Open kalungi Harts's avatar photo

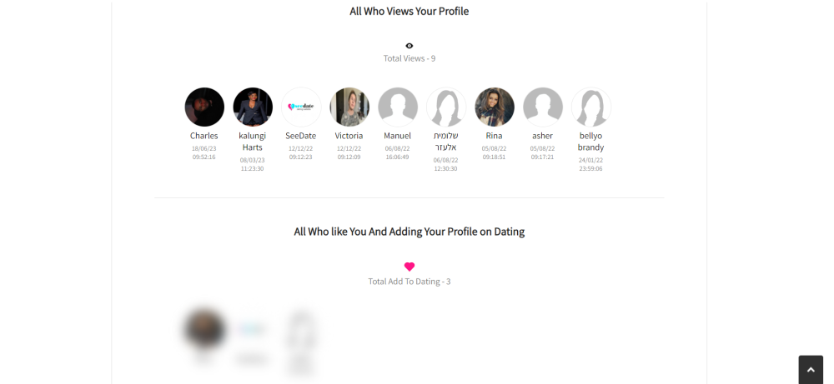point(253,107)
